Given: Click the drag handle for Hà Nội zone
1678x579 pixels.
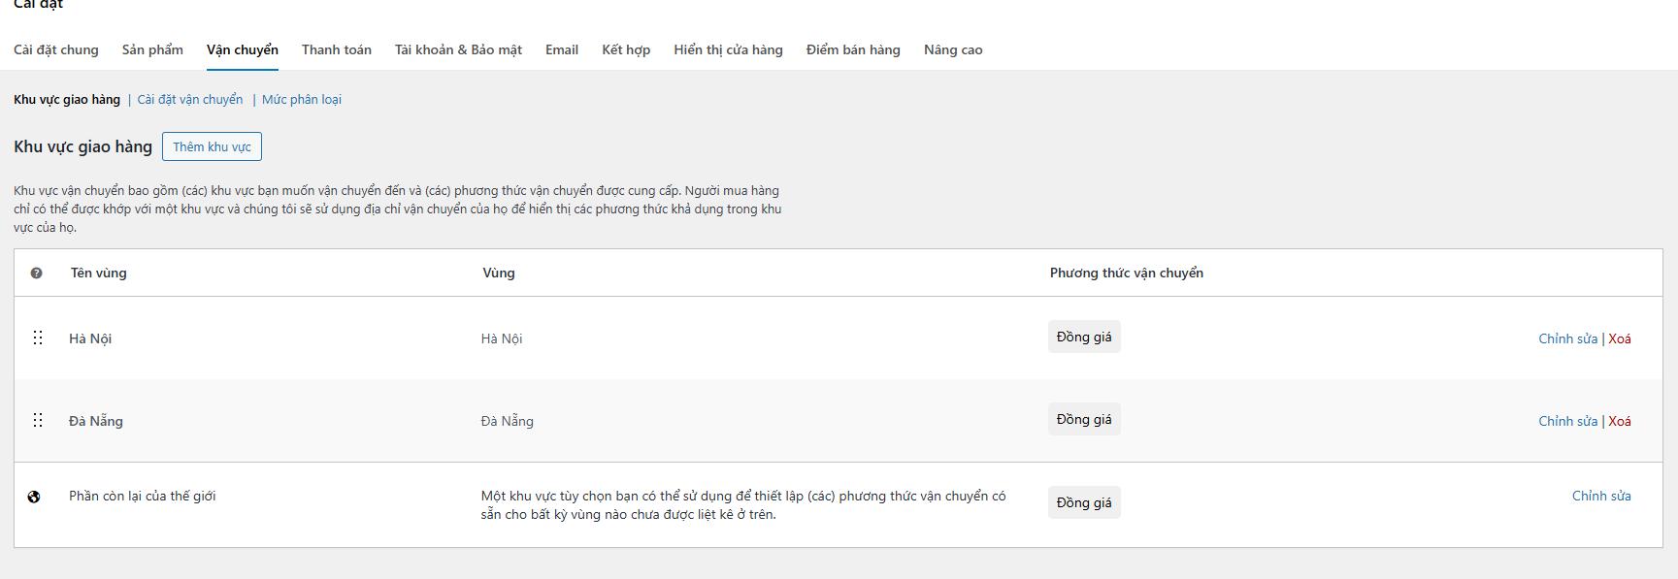Looking at the screenshot, I should pos(38,338).
